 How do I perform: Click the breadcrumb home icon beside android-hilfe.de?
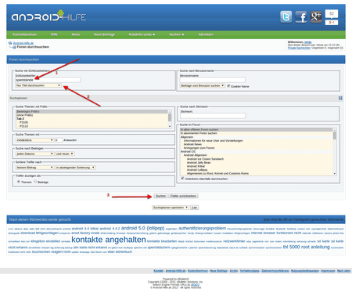tap(10, 43)
